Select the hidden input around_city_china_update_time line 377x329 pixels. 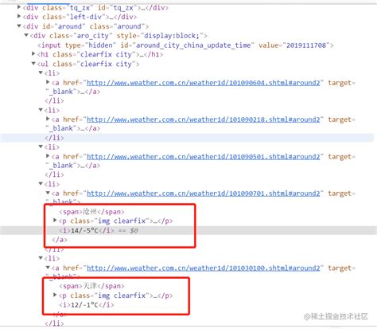tap(185, 45)
